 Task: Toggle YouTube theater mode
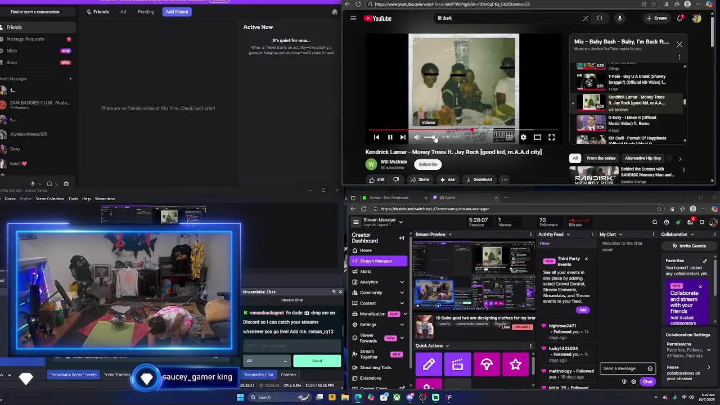pyautogui.click(x=537, y=137)
